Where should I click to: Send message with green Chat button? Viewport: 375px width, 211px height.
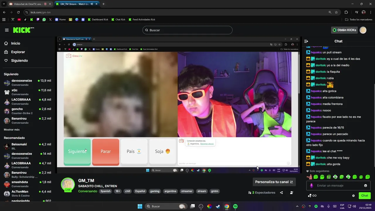[364, 195]
